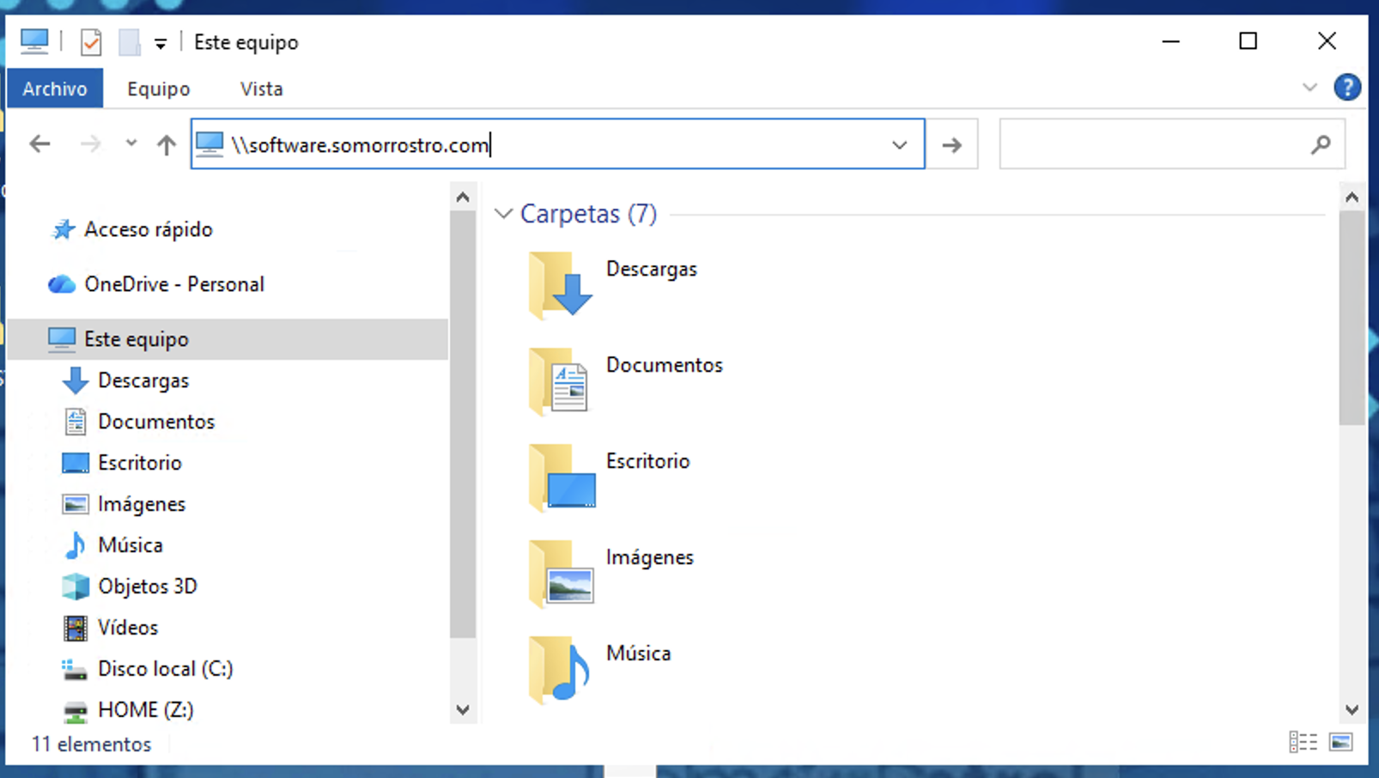
Task: Select Disco local (C:) in the sidebar
Action: (165, 668)
